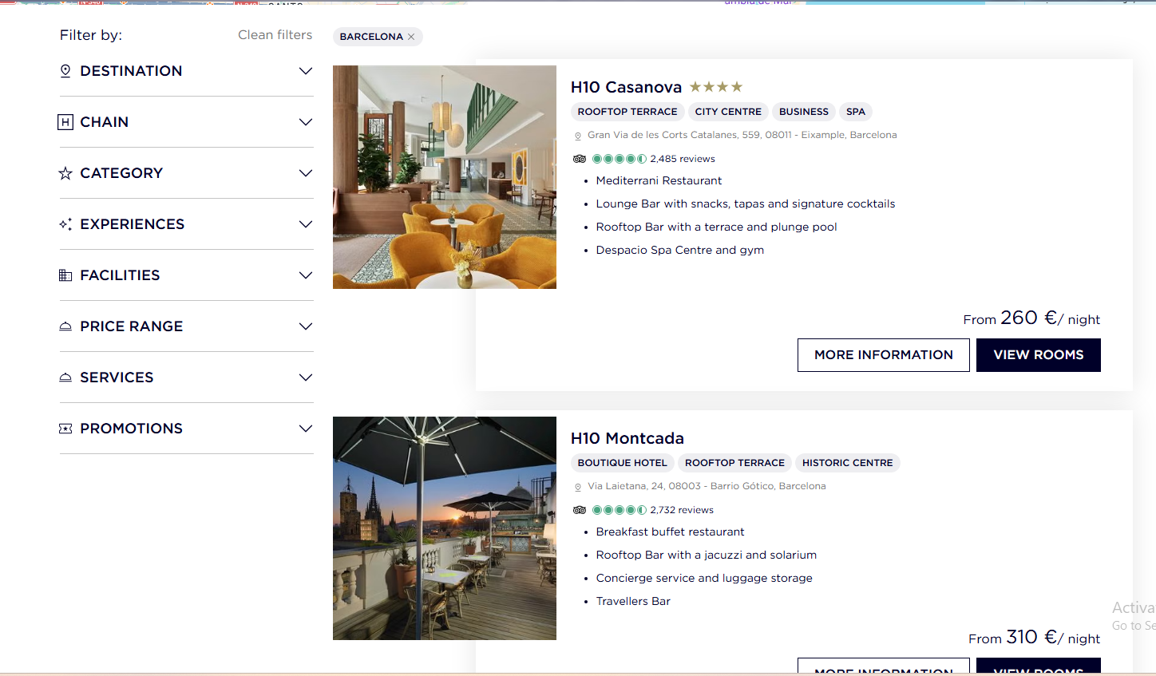
Task: Click 'Mediterrani Restaurant' feature text
Action: point(659,180)
